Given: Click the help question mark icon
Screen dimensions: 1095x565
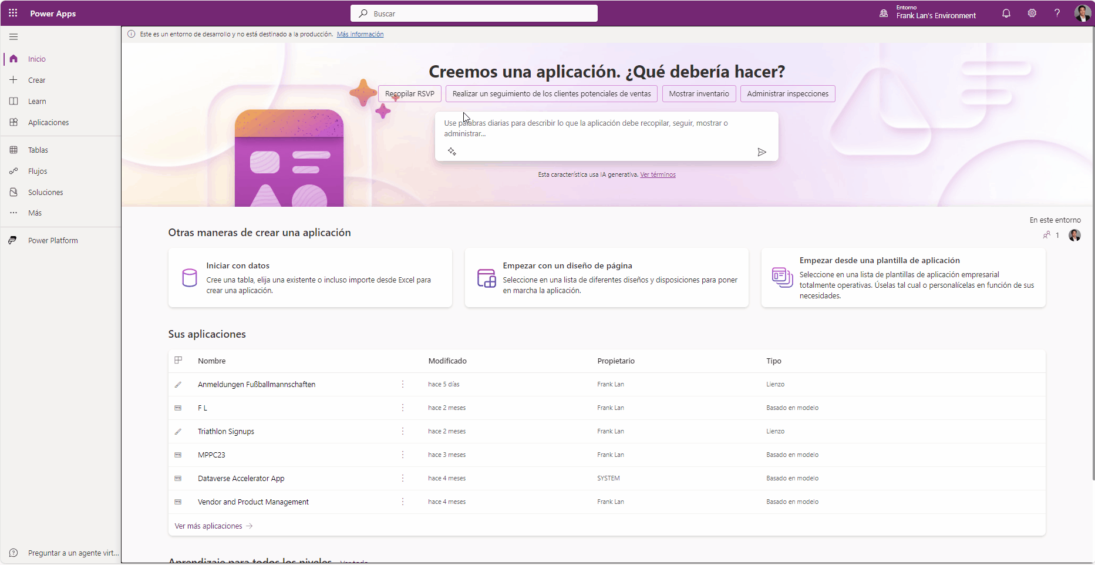Looking at the screenshot, I should (1057, 13).
